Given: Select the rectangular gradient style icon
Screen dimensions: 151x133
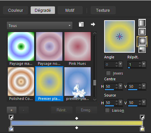Looking at the screenshot, I should [142, 32].
